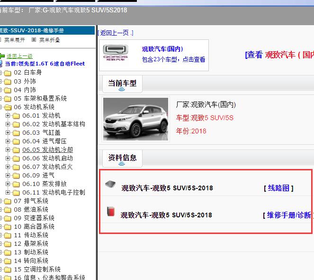The height and width of the screenshot is (280, 314).
Task: Click the current model icon beside 当前:领先型1.6T
Action: pos(1,64)
